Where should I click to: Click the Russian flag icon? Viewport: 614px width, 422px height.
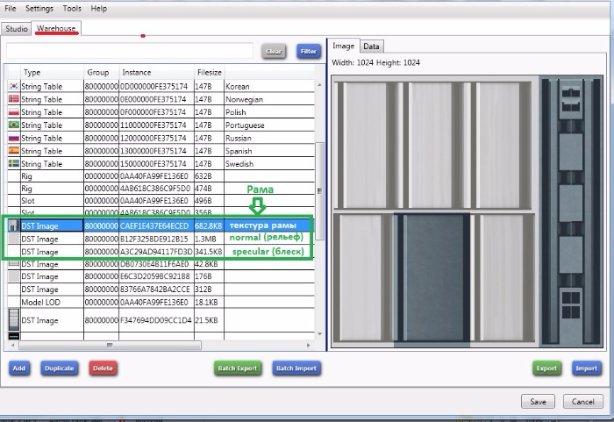(13, 139)
